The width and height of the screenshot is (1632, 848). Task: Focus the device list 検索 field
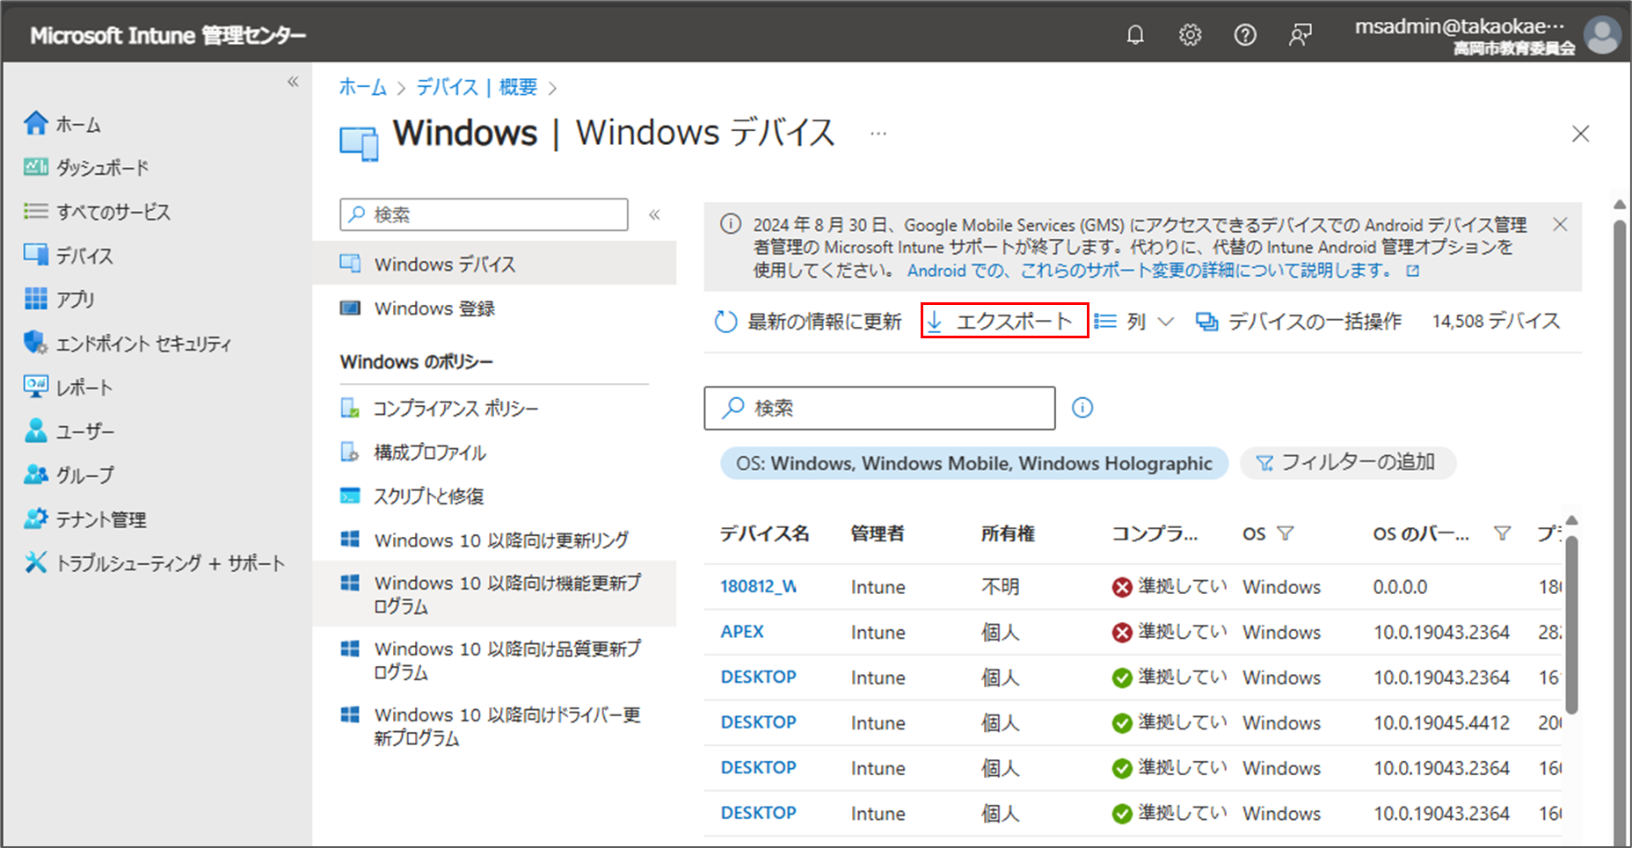pyautogui.click(x=879, y=408)
